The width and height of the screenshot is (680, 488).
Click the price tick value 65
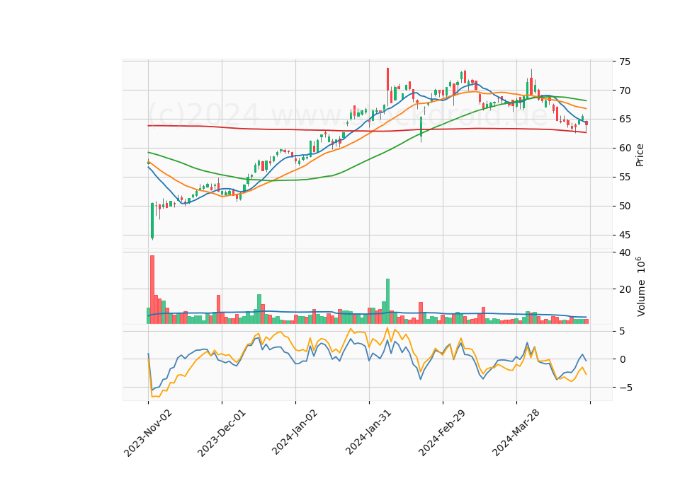coord(625,119)
